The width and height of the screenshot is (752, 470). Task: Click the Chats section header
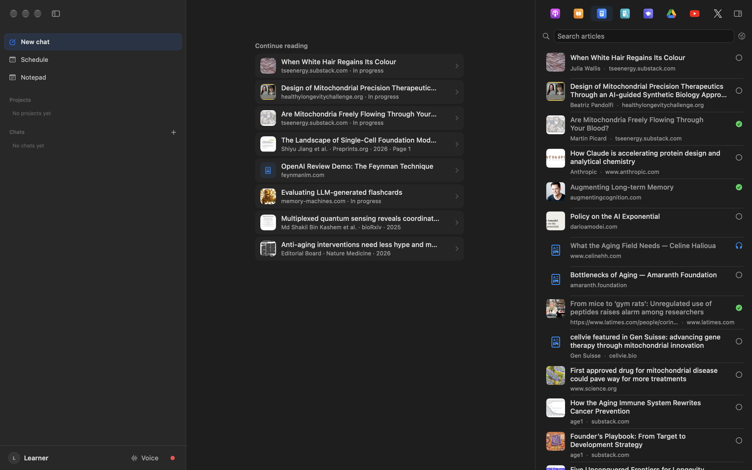tap(17, 132)
